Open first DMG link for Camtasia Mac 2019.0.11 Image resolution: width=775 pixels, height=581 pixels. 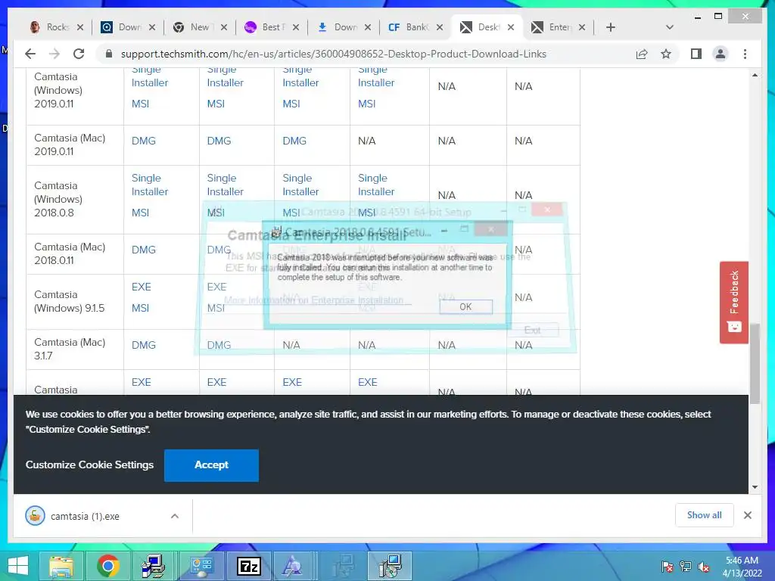(x=143, y=141)
